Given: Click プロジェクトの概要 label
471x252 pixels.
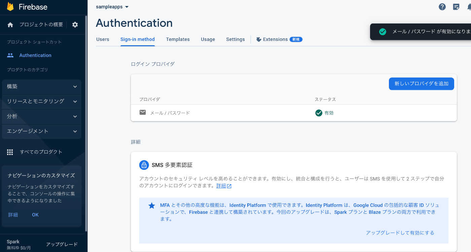Looking at the screenshot, I should coord(41,24).
